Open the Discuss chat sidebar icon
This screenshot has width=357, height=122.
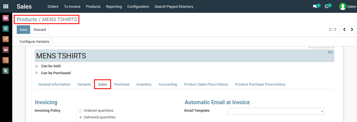(6, 18)
